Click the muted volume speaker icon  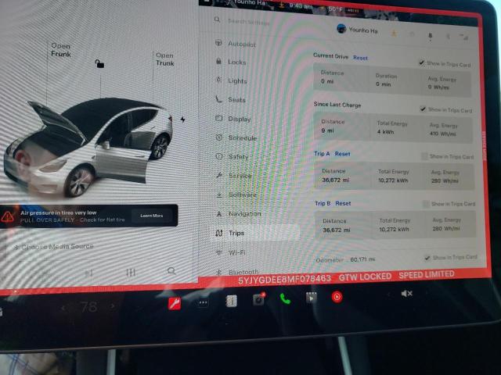pos(406,294)
